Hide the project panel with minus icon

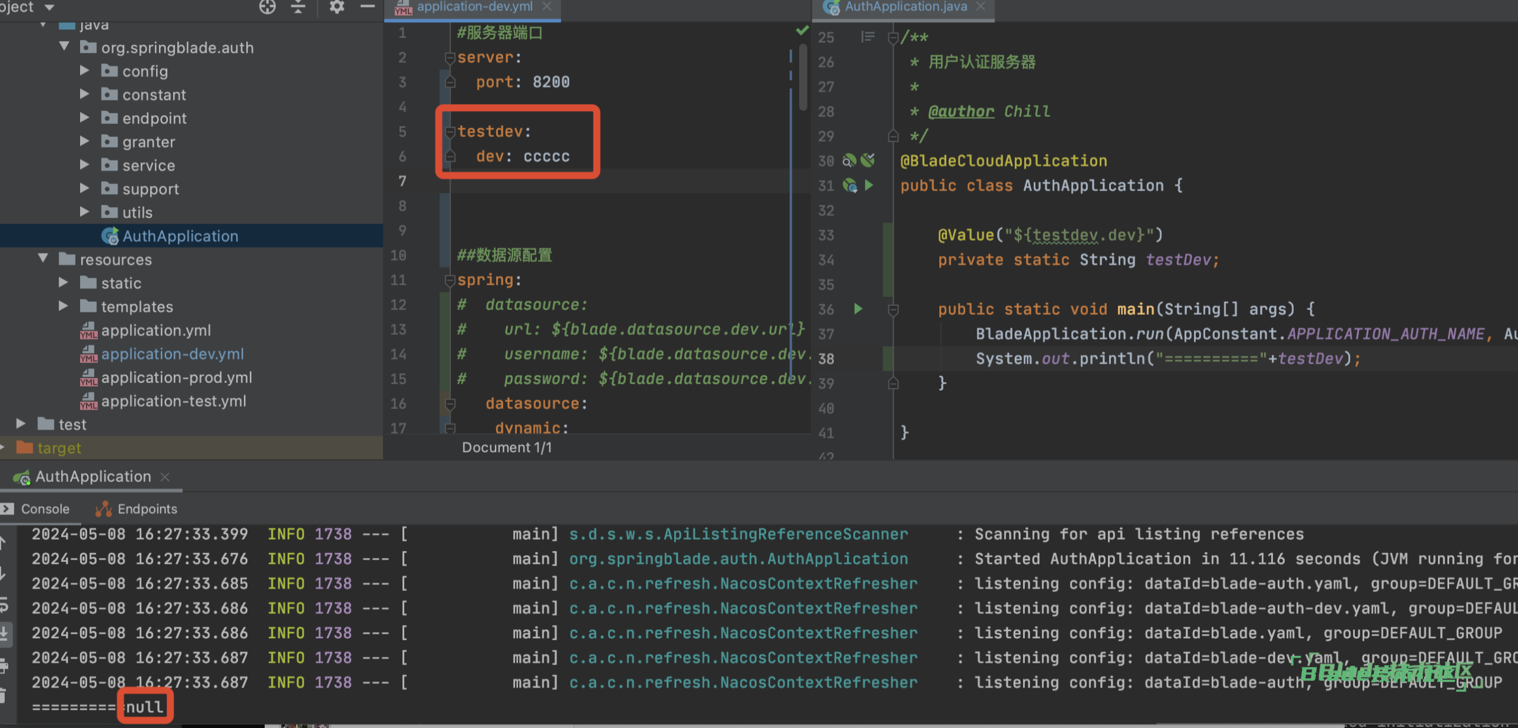click(368, 7)
